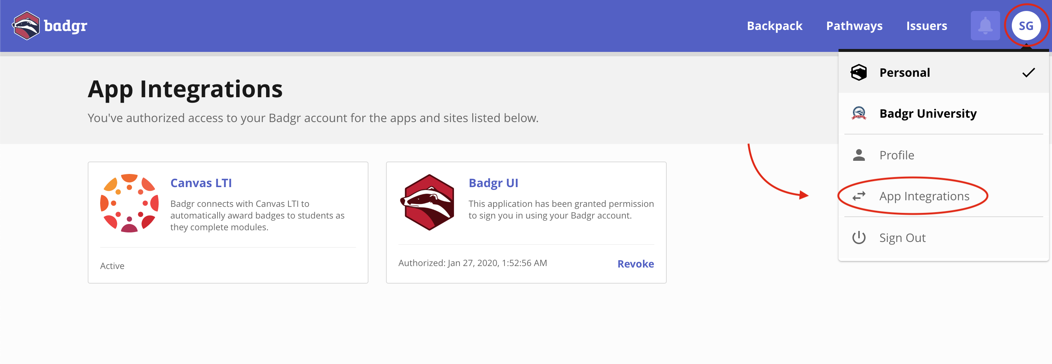Open the Canvas LTI title link
Viewport: 1052px width, 364px height.
201,183
